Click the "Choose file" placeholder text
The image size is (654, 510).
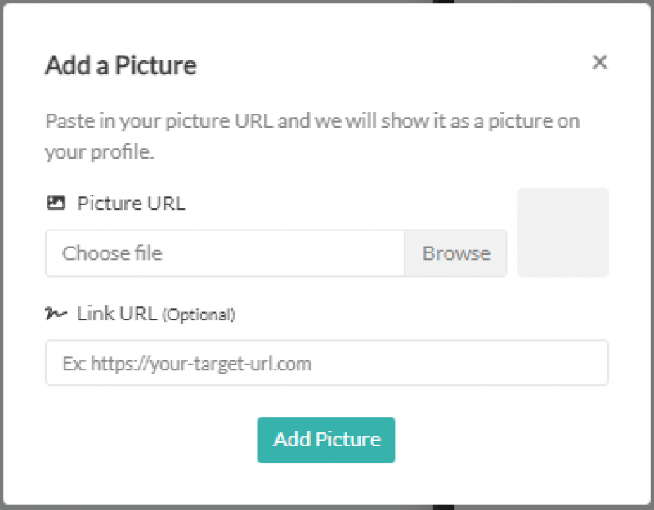112,253
